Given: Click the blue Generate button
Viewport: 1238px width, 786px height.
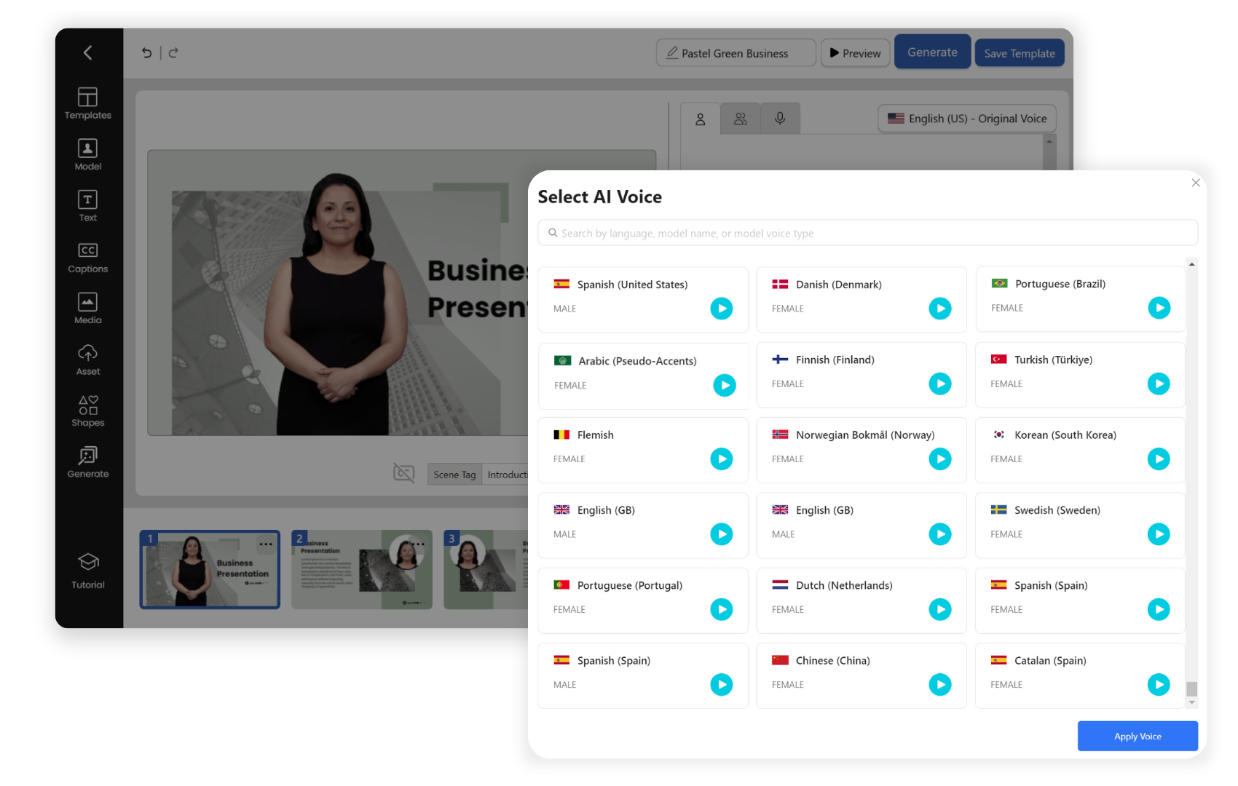Looking at the screenshot, I should 932,52.
